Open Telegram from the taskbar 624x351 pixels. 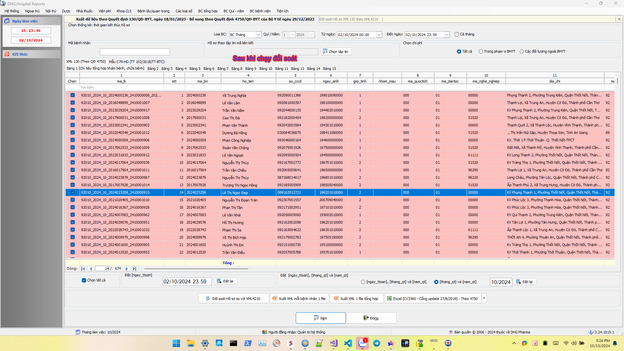377,343
